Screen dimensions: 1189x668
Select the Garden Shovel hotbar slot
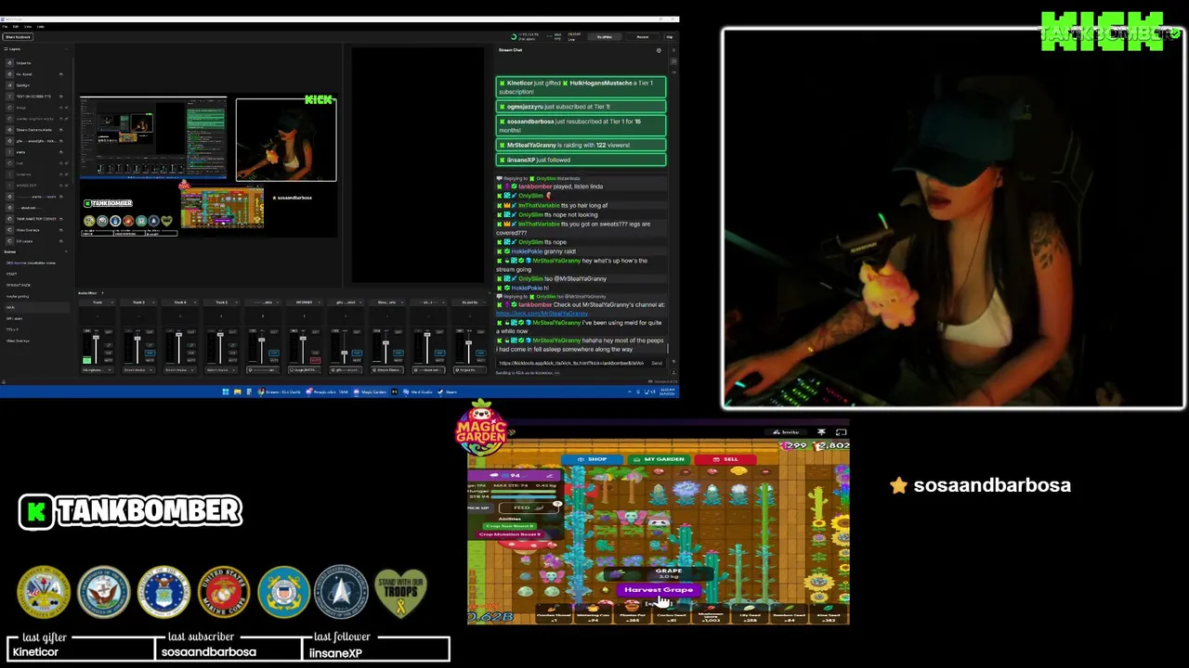click(554, 613)
